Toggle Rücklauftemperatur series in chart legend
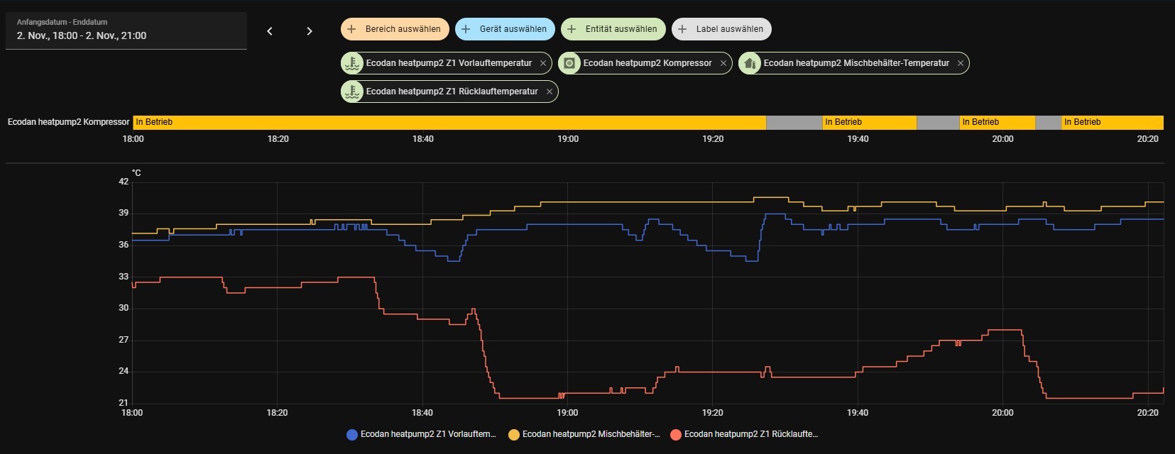Screen dimensions: 1175x454 coord(750,434)
